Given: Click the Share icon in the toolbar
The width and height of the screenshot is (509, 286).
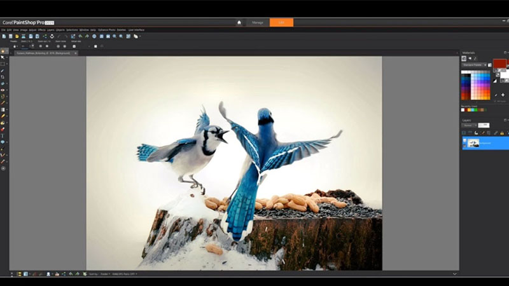Looking at the screenshot, I should click(x=45, y=36).
